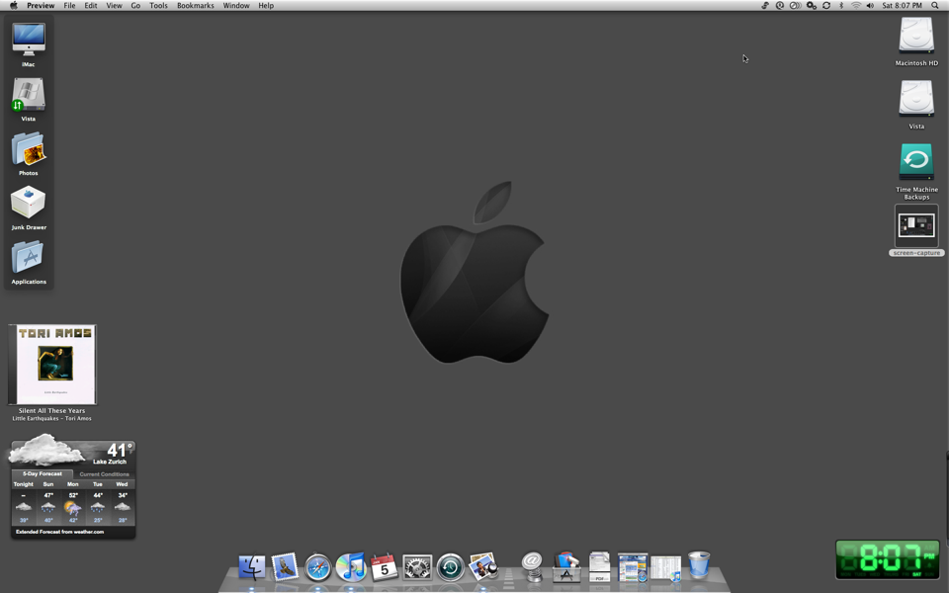
Task: Click the Tori Amos album cover
Action: point(52,365)
